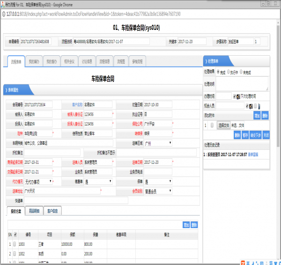Click person icon beside 下次处理时间
281x265 pixels.
238,97
